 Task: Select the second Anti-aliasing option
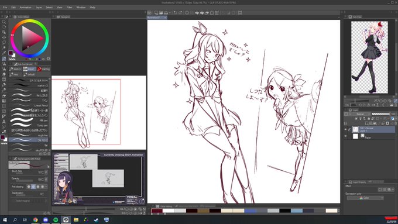[x=33, y=187]
